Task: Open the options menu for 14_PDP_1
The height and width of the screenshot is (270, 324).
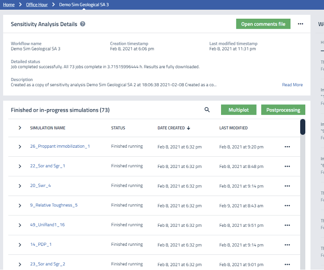Action: [287, 245]
